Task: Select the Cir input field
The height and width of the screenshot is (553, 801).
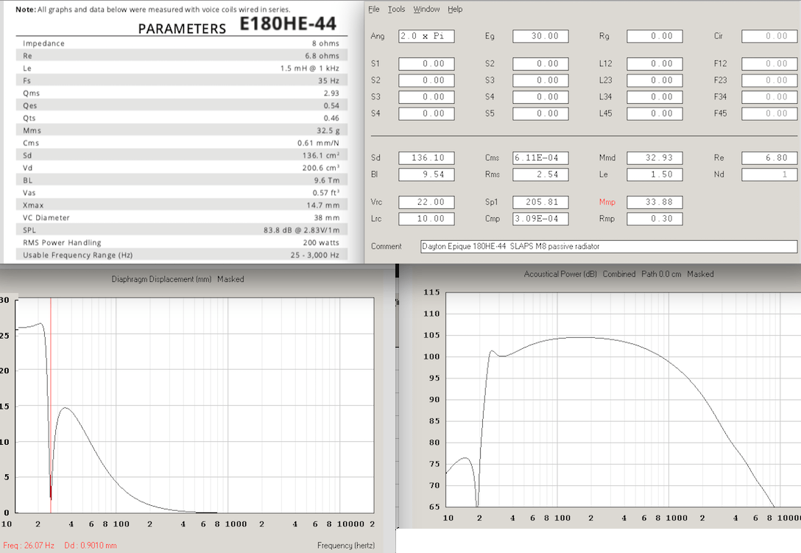Action: [x=769, y=36]
